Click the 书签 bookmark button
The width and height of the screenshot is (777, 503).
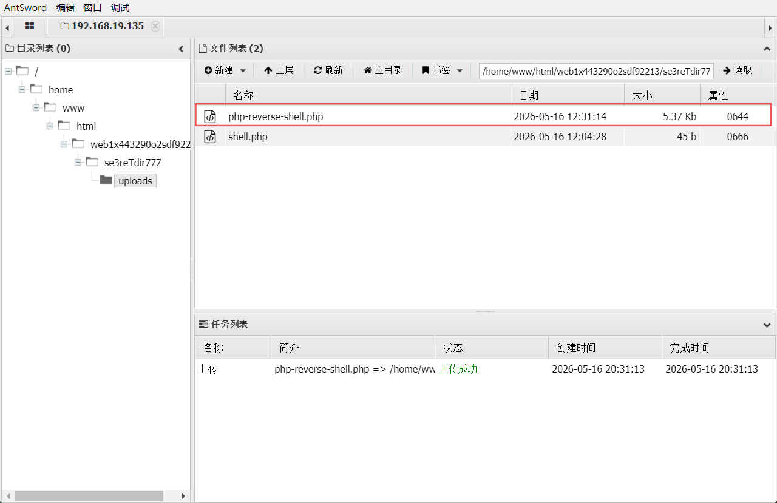pos(436,70)
